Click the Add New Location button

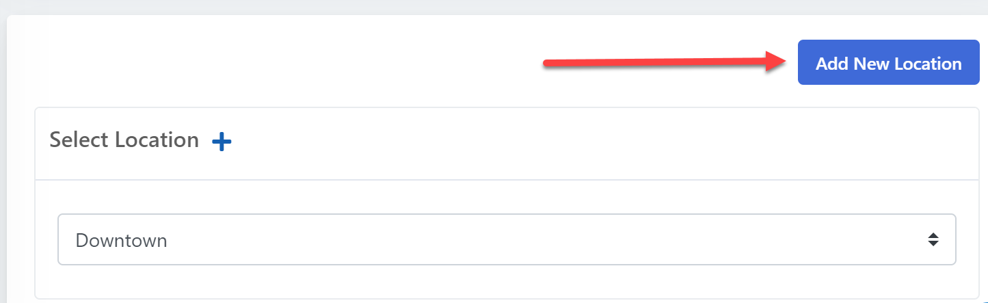click(888, 63)
